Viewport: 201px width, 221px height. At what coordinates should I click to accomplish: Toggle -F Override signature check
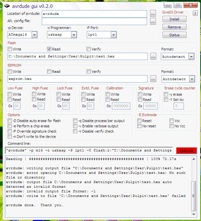click(x=10, y=131)
